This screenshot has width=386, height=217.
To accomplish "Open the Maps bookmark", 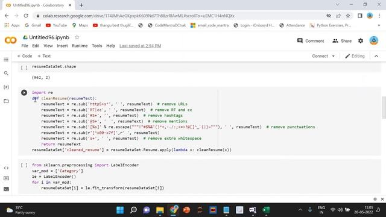I will (80, 25).
